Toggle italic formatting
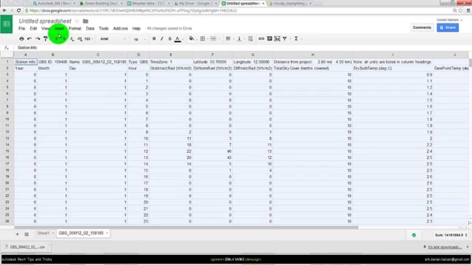Viewport: 472px width, 265px height. pos(162,39)
